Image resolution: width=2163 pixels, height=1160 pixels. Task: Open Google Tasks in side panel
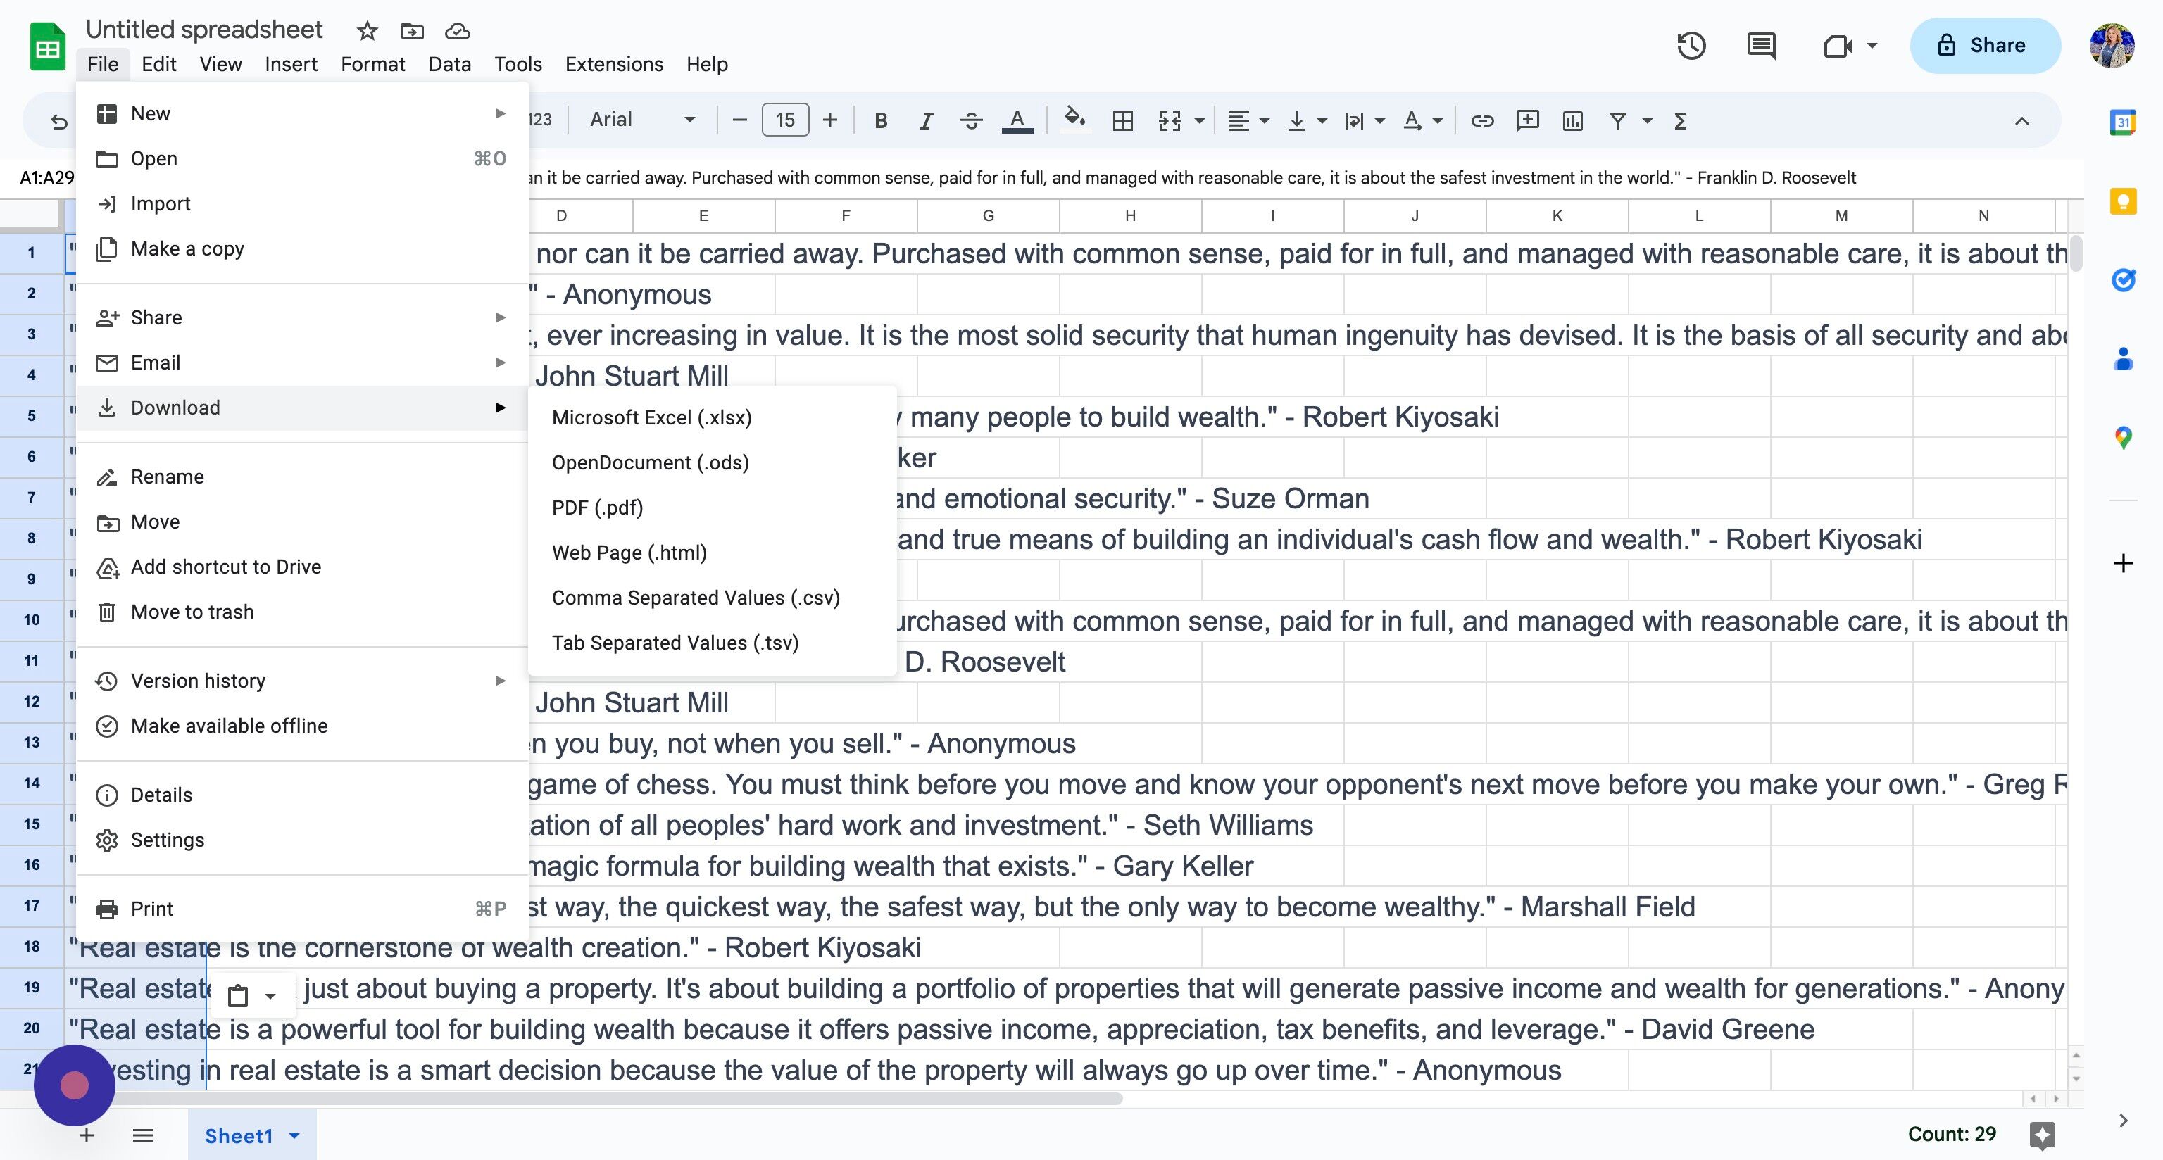(2123, 279)
